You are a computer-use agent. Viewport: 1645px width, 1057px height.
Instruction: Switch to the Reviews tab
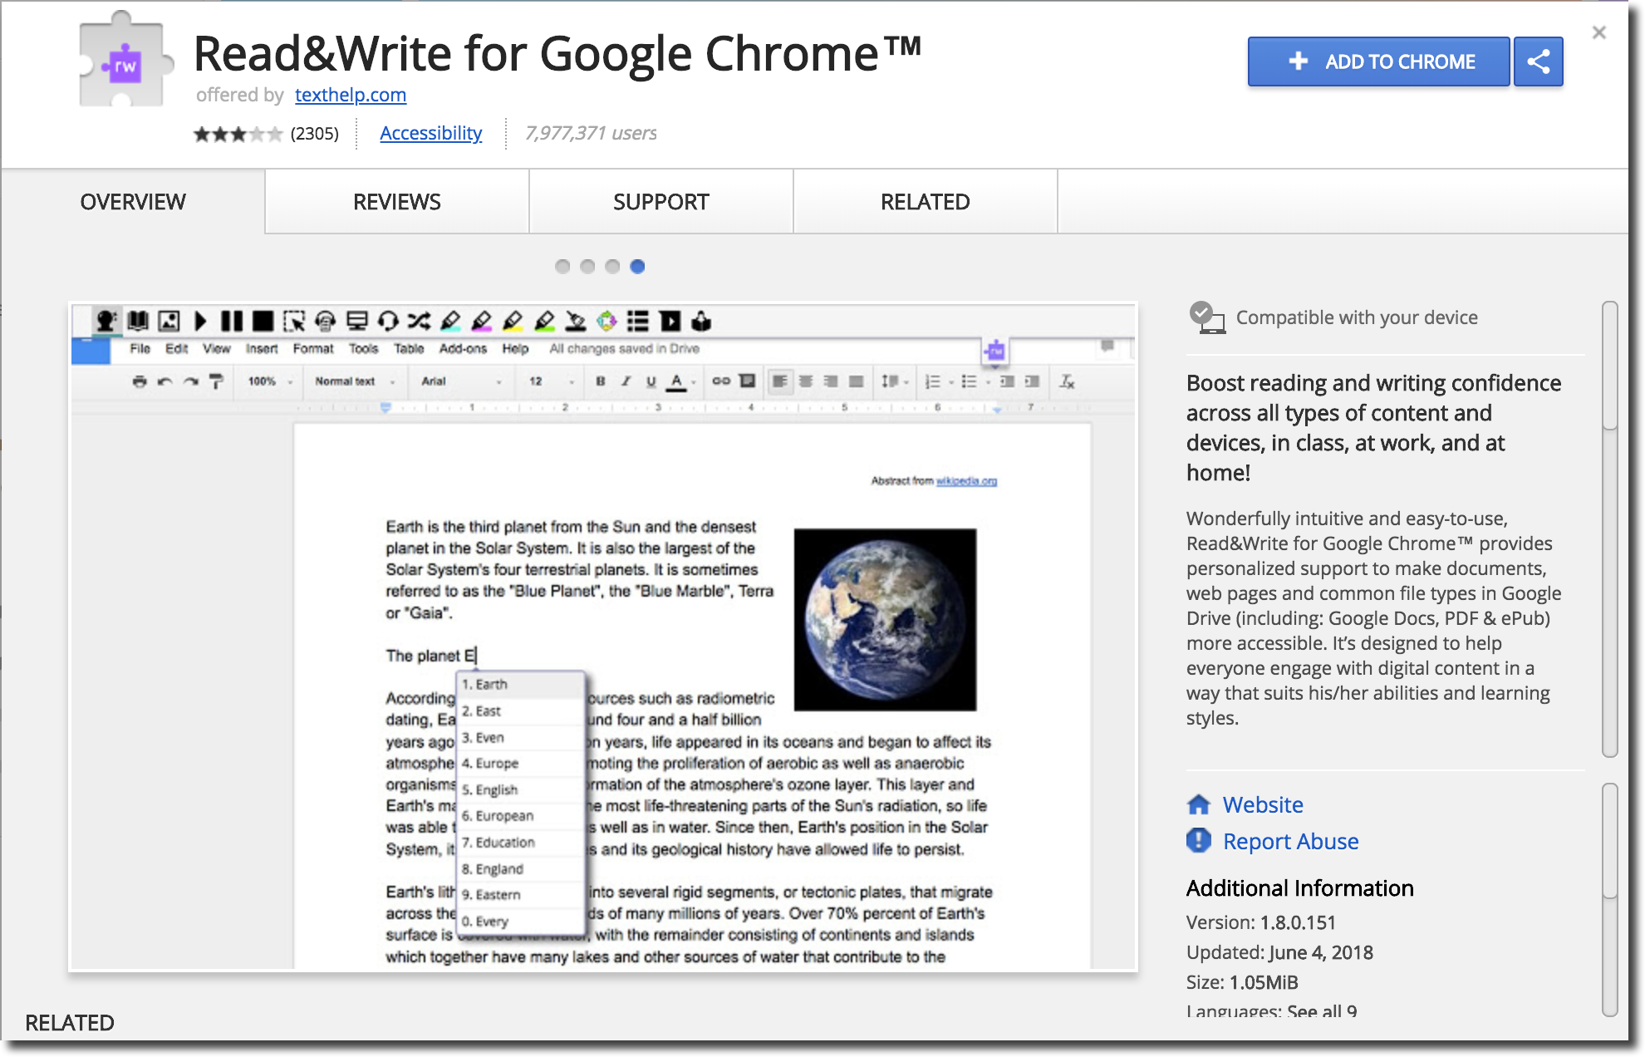coord(395,202)
